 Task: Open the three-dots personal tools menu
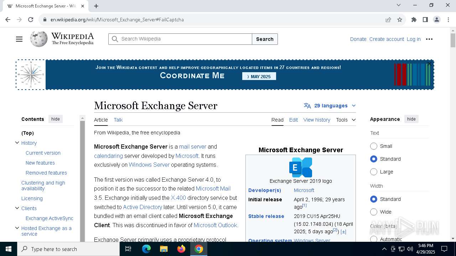tap(429, 39)
